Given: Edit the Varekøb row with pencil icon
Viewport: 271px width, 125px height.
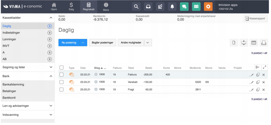Looking at the screenshot, I should [x=251, y=82].
